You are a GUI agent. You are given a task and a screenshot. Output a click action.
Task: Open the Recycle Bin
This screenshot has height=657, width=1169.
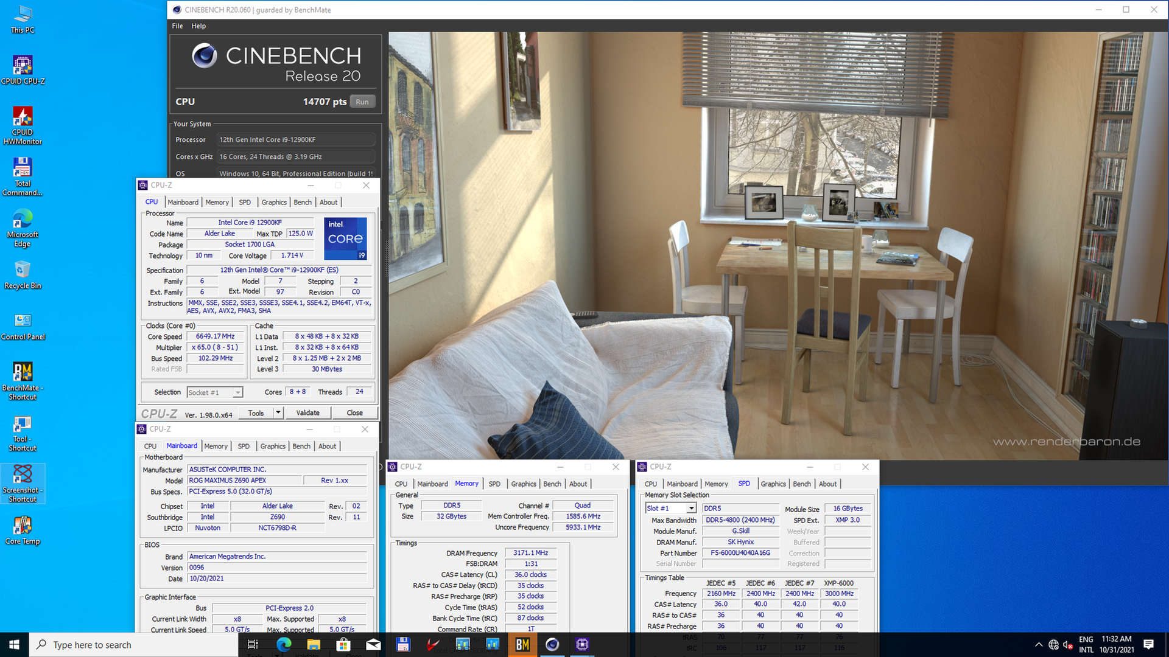pos(23,275)
